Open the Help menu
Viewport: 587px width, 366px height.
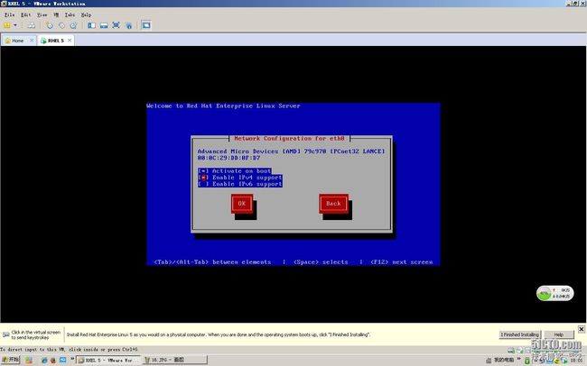point(86,14)
